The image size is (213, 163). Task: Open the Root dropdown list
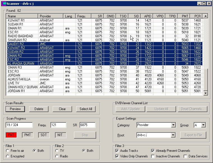[x=173, y=135]
